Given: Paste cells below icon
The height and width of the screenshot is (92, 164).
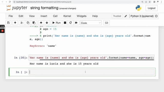Looking at the screenshot, I should (34, 23).
